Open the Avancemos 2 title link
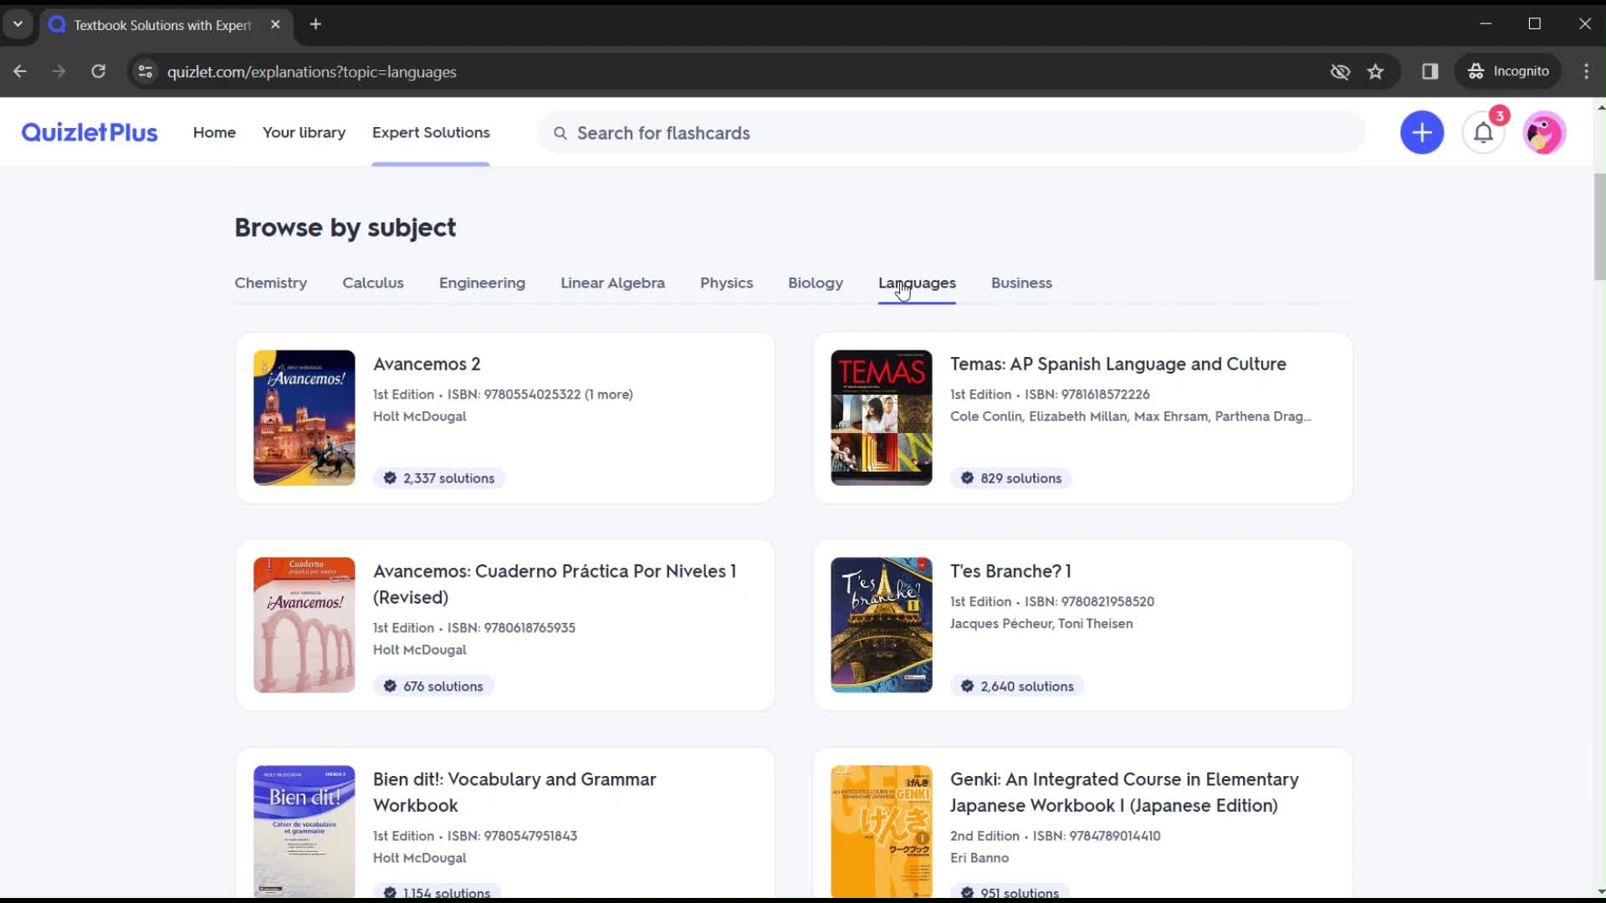This screenshot has width=1606, height=903. point(427,364)
